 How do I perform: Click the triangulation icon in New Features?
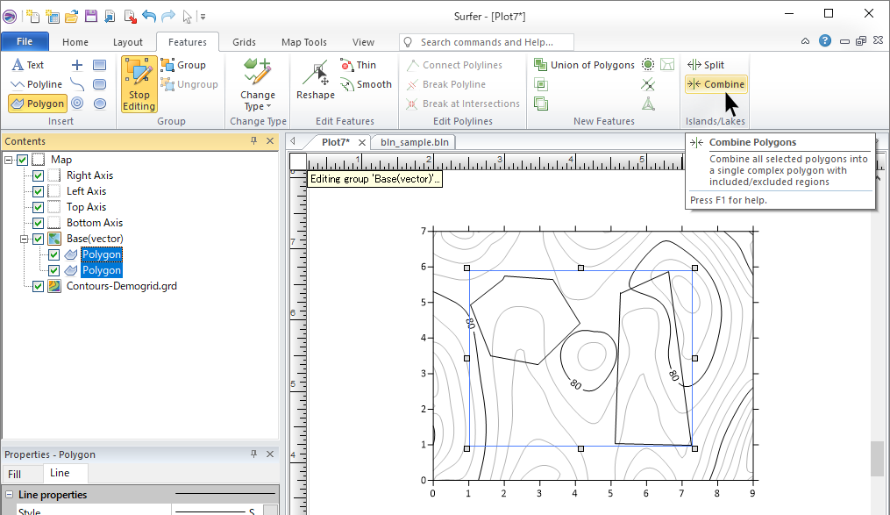coord(648,104)
